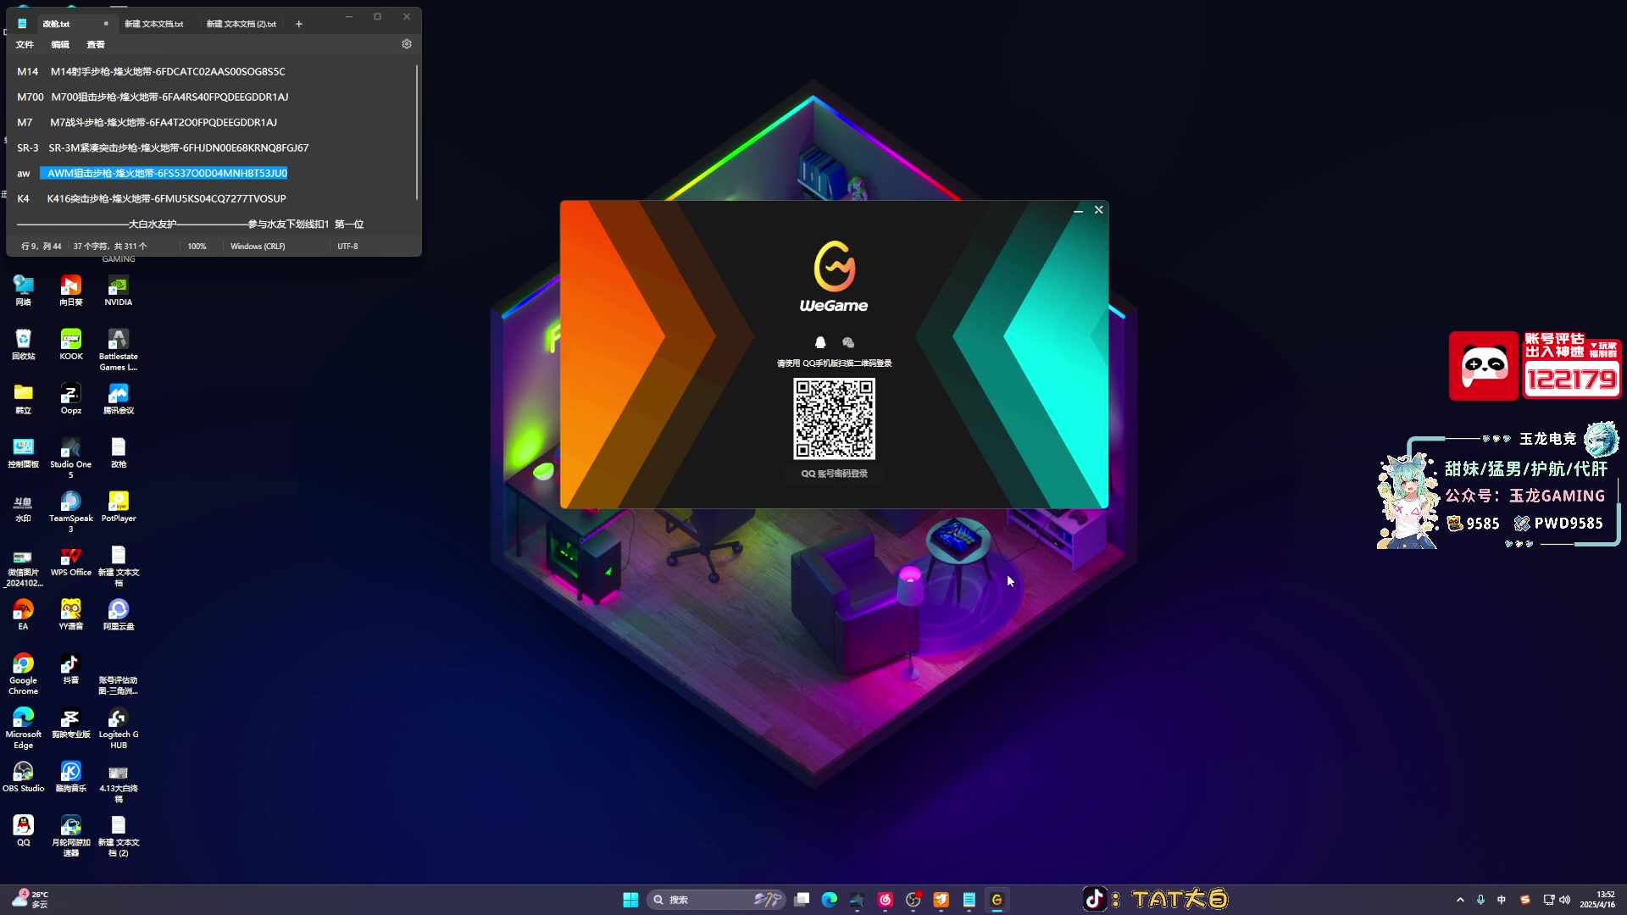Click the M700狙击步枪 line in Notepad
The image size is (1627, 915).
click(x=169, y=97)
